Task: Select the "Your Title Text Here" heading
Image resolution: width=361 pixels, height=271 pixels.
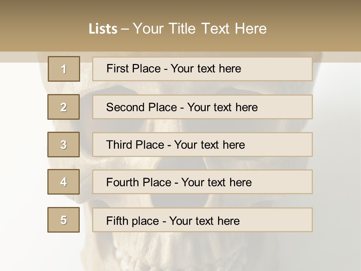Action: [x=200, y=29]
